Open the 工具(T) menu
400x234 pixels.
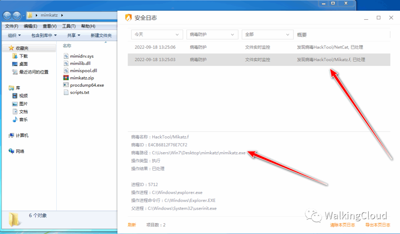[69, 26]
